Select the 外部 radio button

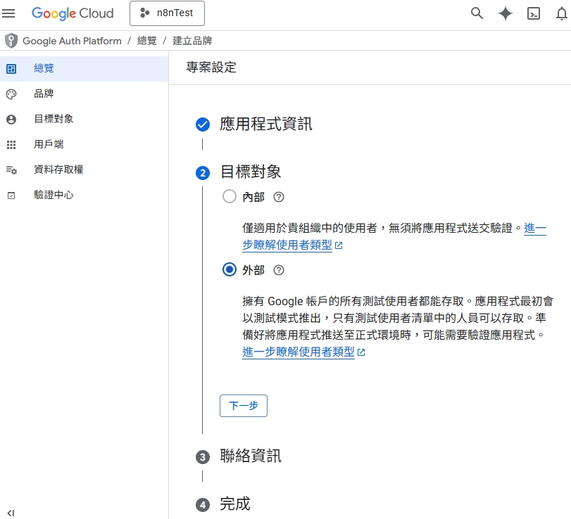(x=230, y=269)
